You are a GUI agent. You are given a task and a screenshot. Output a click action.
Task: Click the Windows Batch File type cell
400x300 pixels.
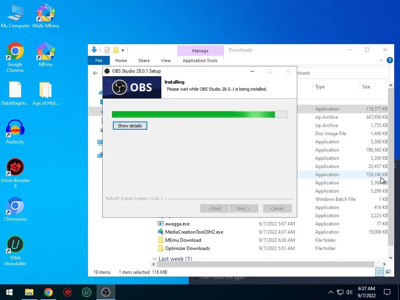pos(335,199)
